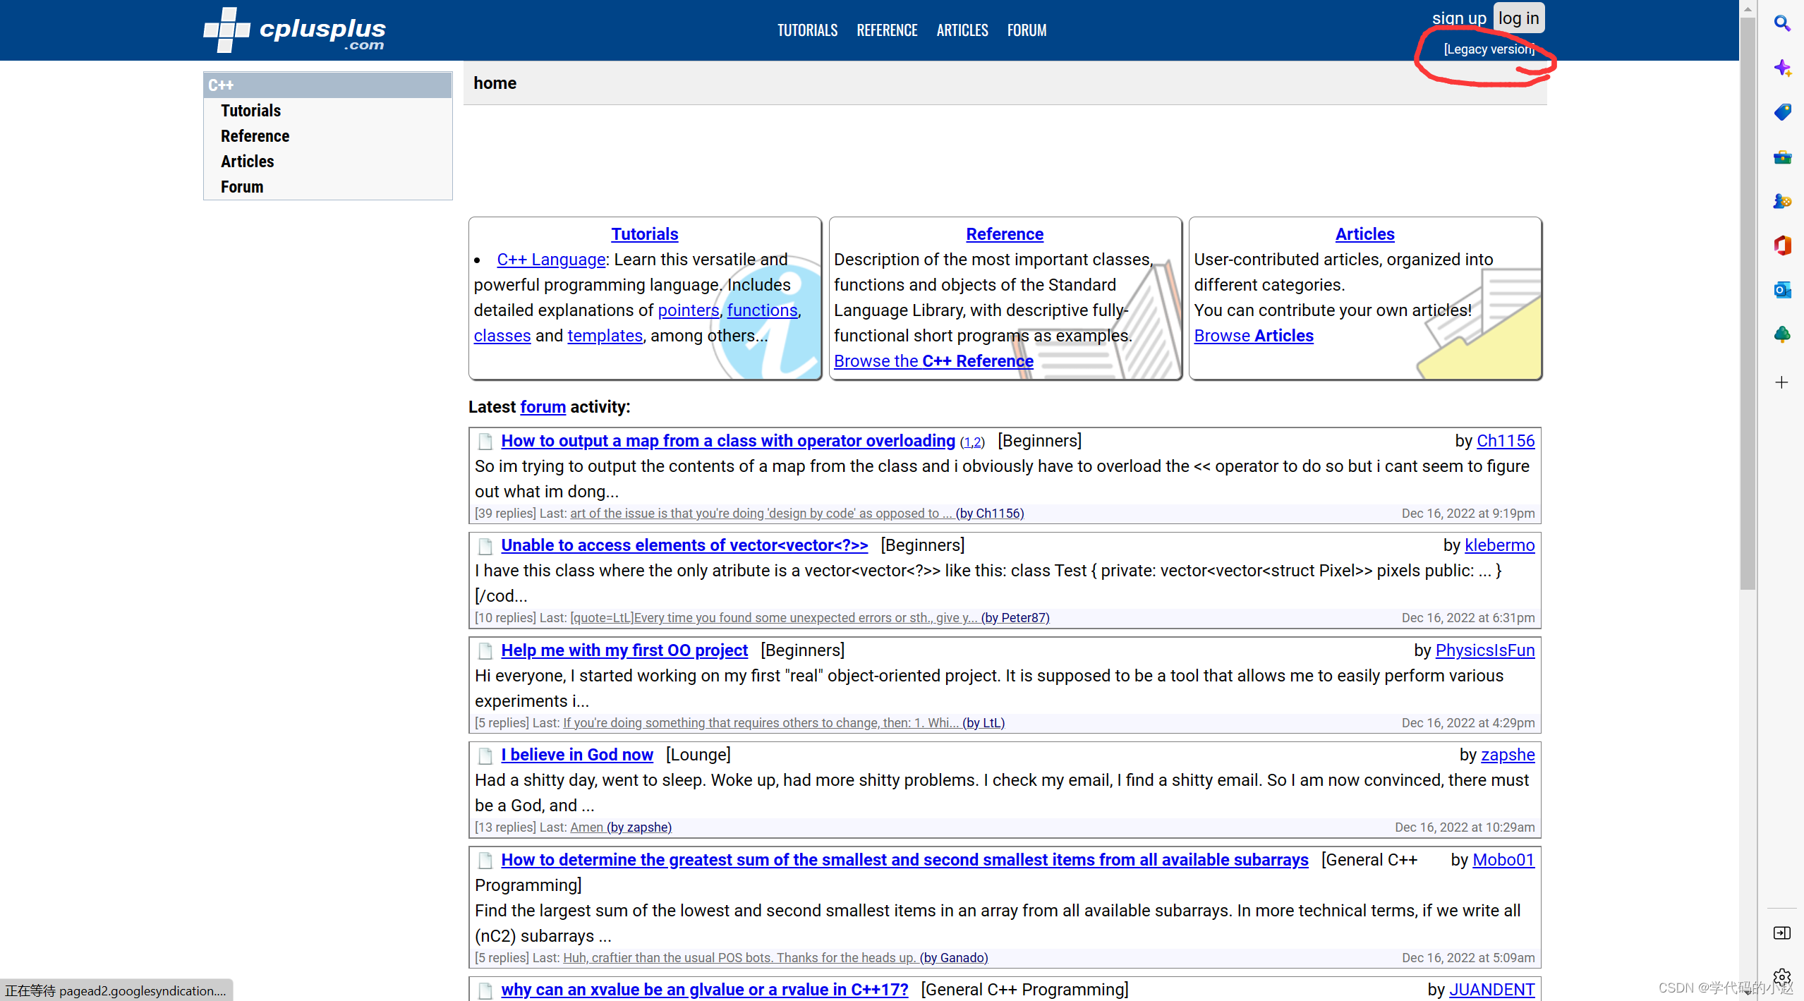
Task: Select Reference in the C++ sidebar
Action: pyautogui.click(x=255, y=136)
